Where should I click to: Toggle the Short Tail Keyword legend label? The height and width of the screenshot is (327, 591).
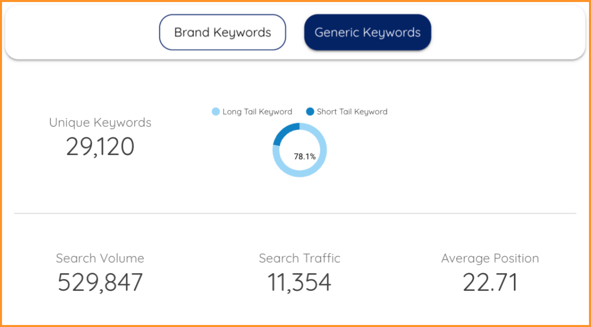352,112
